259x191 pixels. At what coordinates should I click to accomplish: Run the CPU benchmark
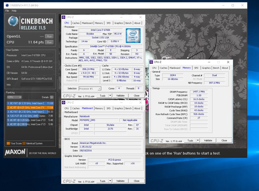pyautogui.click(x=49, y=42)
